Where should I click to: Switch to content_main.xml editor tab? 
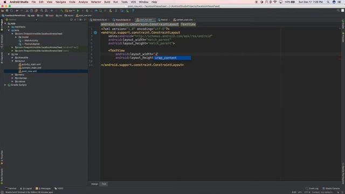click(x=184, y=20)
